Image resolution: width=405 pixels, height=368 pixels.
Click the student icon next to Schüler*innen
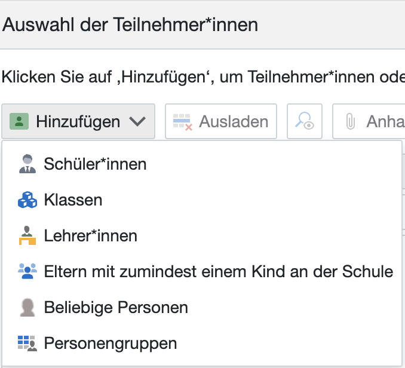coord(27,164)
